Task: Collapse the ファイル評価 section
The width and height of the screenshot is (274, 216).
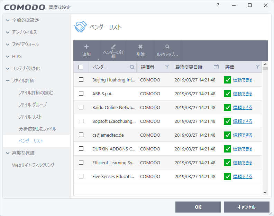Action: 8,81
